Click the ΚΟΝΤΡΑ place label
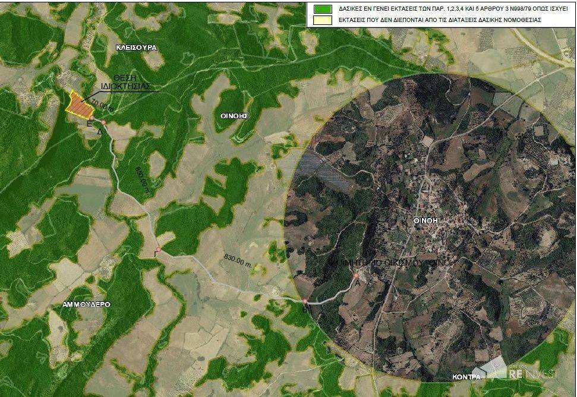Viewport: 577px width, 397px height. [466, 377]
